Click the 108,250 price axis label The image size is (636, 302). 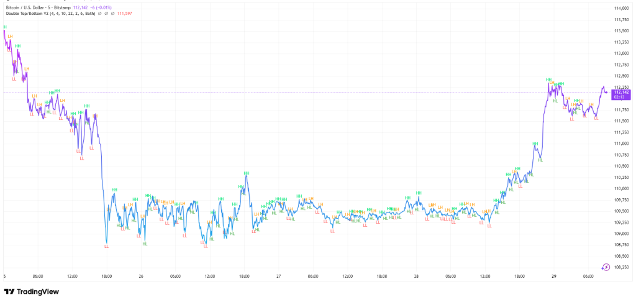(x=621, y=267)
